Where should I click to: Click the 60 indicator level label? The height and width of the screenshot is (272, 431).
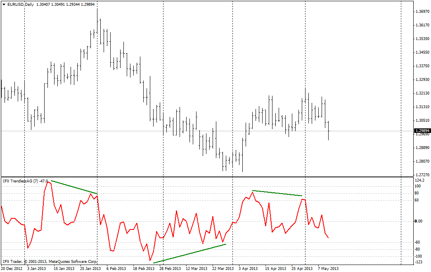click(418, 200)
